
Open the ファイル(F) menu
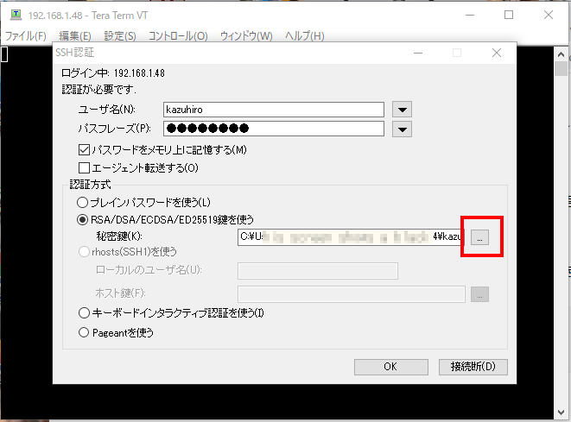(26, 36)
